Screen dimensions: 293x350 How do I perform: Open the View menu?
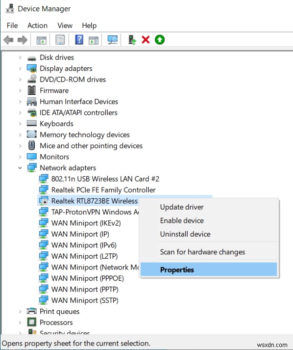click(x=65, y=26)
